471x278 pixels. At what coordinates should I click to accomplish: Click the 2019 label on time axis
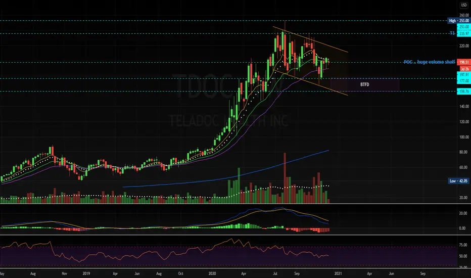tap(86, 273)
